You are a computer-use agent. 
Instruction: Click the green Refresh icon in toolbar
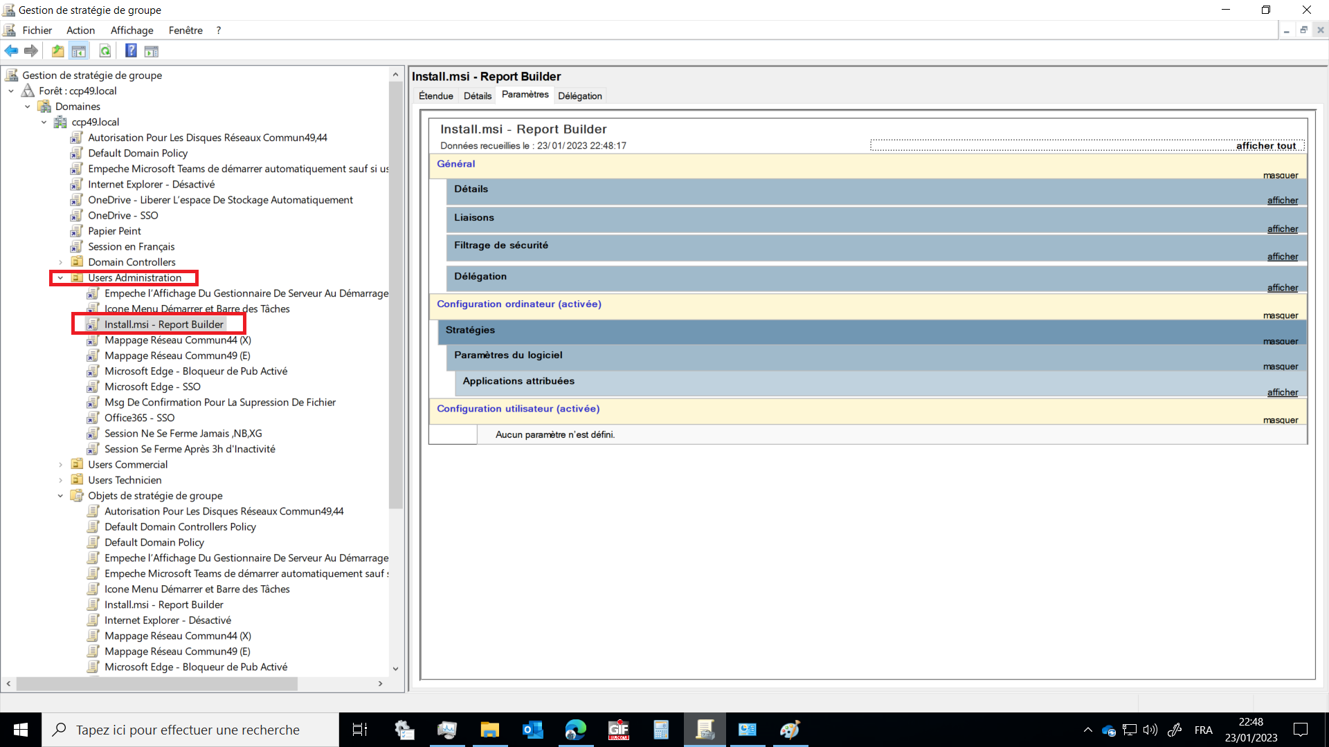click(x=105, y=50)
